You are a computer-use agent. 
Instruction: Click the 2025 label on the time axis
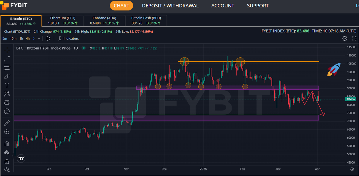(x=204, y=169)
